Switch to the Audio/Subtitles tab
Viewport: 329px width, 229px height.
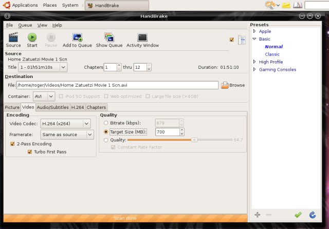point(52,107)
